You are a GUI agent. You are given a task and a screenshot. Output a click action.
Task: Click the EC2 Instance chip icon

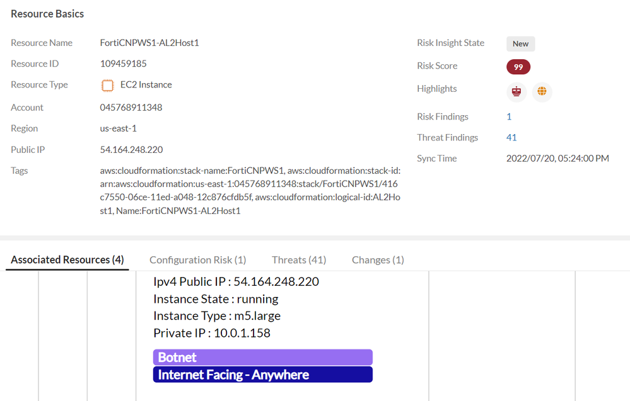point(108,85)
